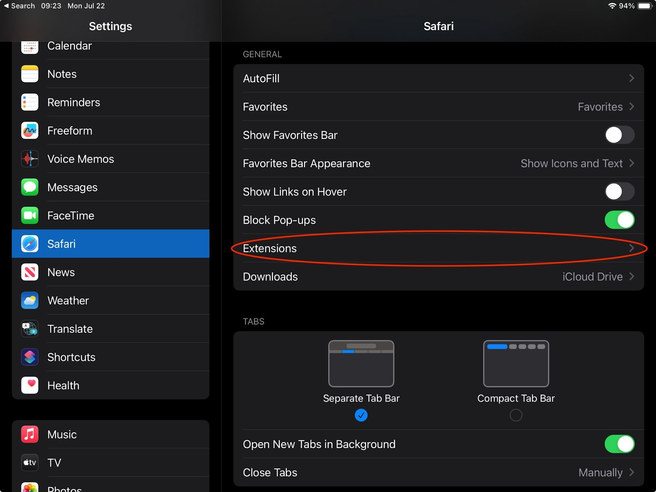Open Favorites Bar Appearance chevron
The width and height of the screenshot is (656, 492).
[x=631, y=163]
